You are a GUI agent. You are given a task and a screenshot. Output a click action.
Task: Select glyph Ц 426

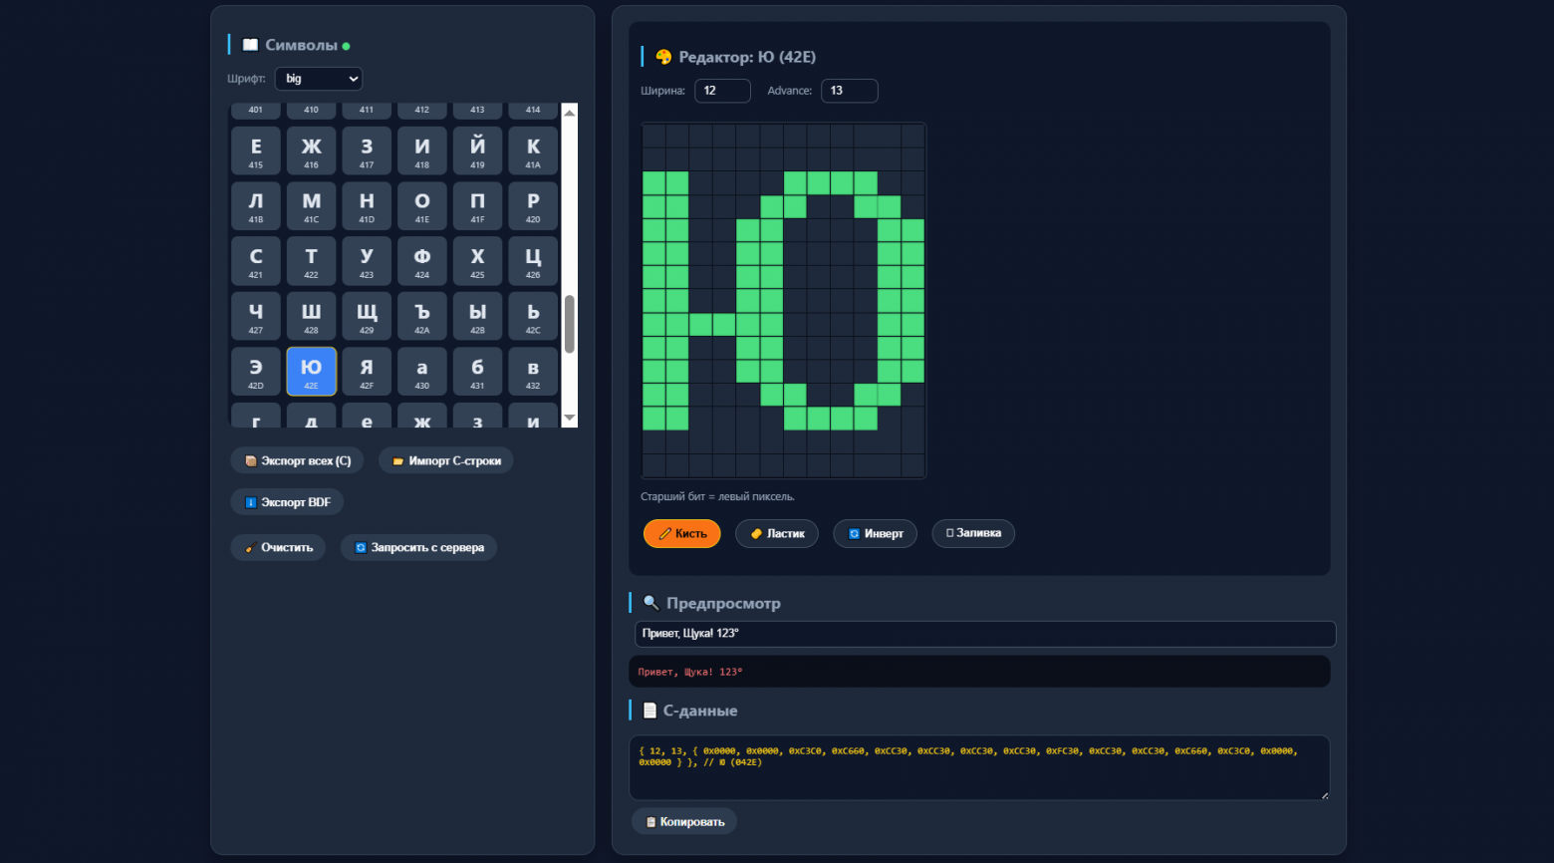point(533,261)
